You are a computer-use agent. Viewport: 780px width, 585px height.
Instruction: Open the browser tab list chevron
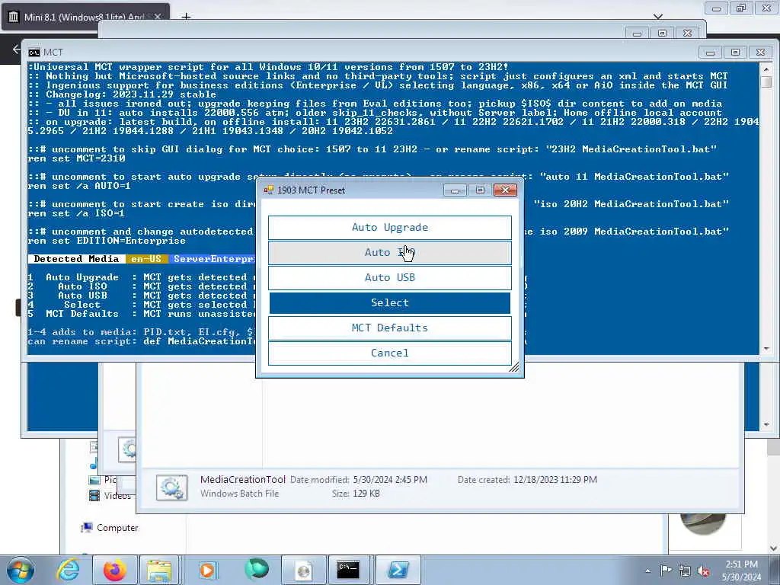click(657, 17)
